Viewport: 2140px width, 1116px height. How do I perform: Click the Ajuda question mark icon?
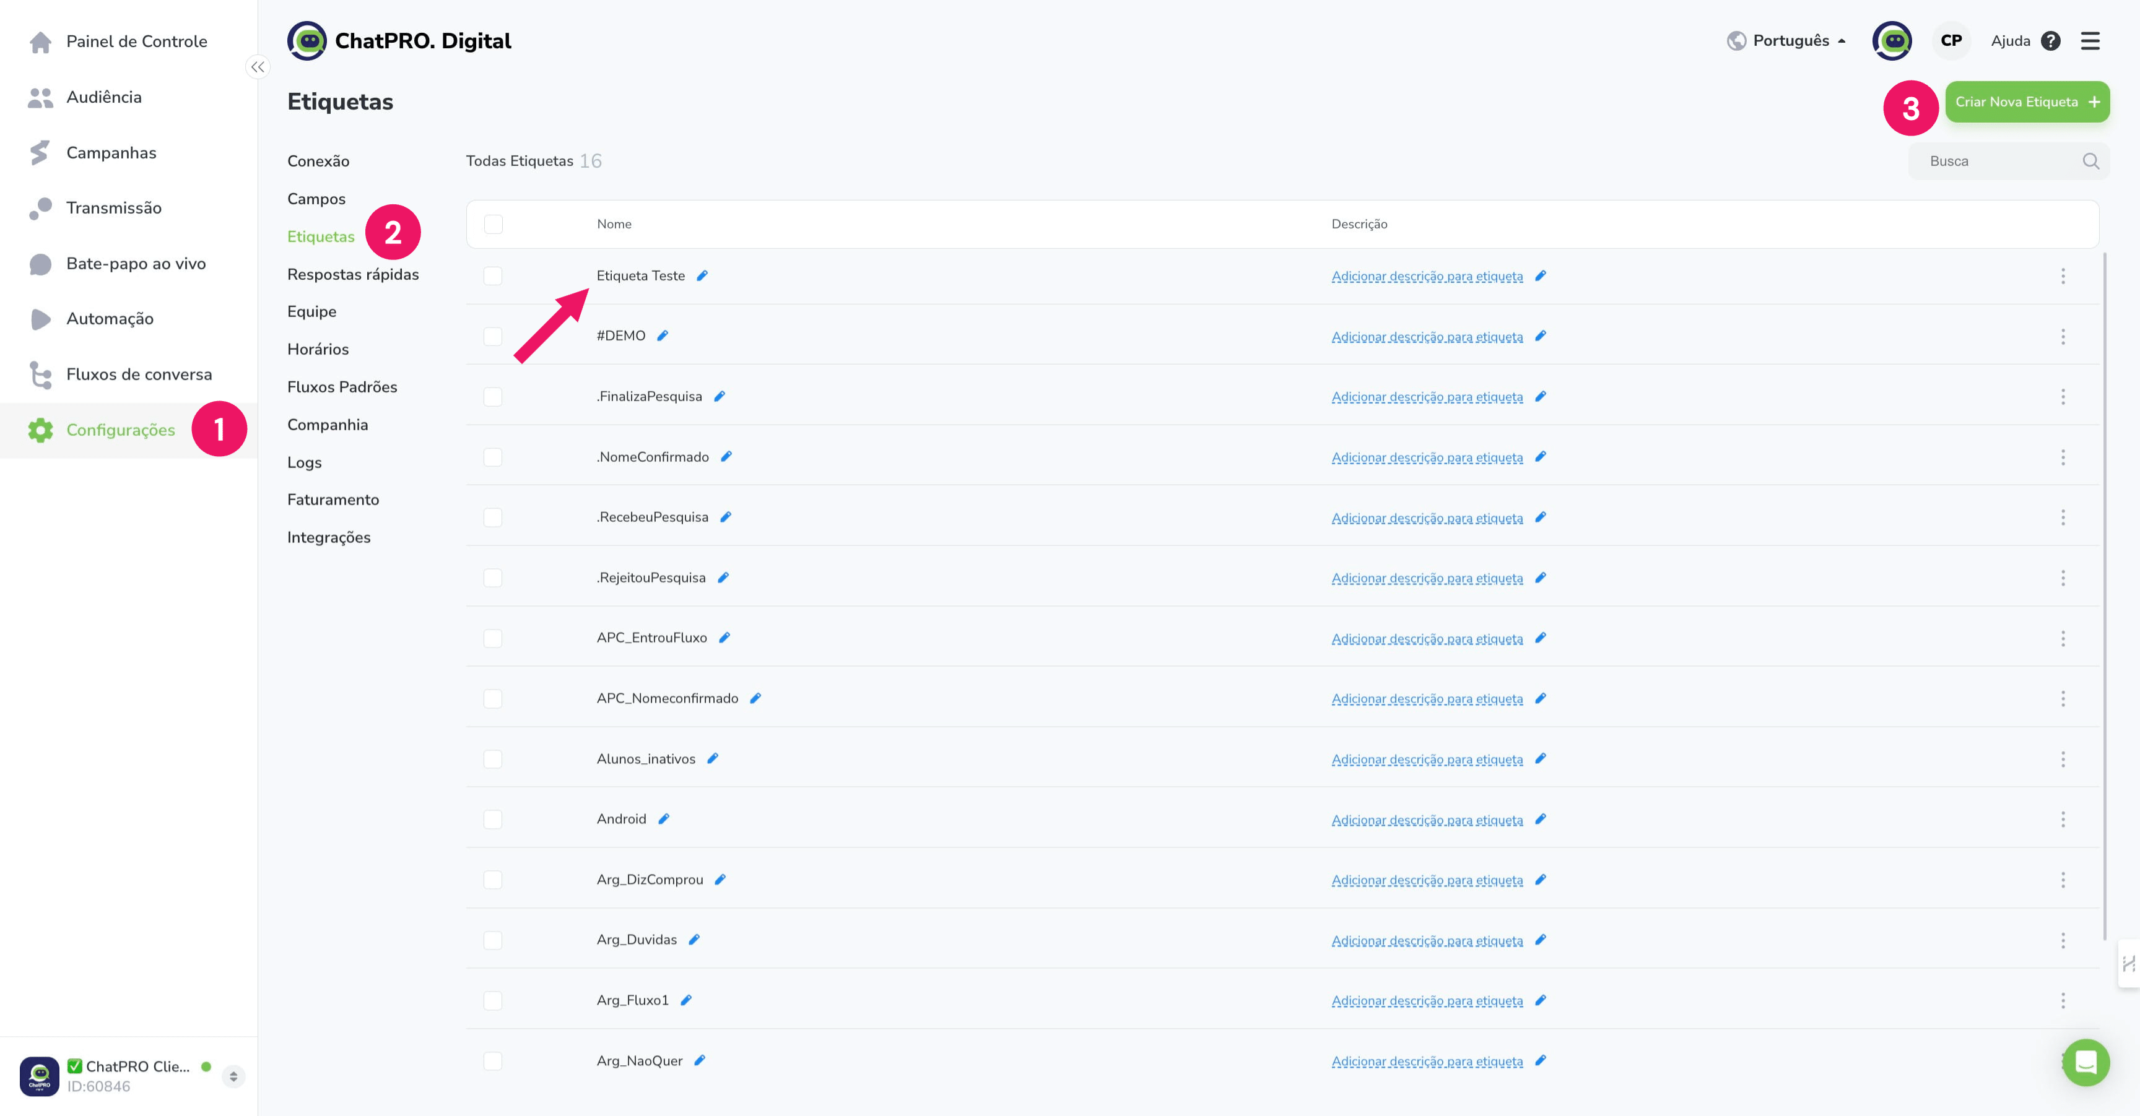click(x=2050, y=41)
